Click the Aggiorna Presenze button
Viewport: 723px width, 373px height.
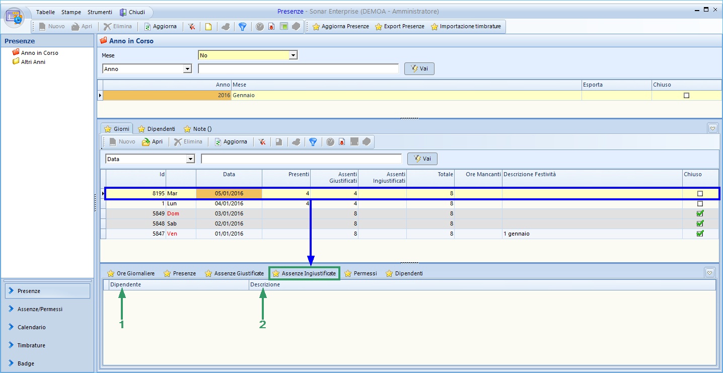(341, 27)
